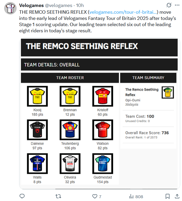
Task: Share the tweet via the share icon
Action: [177, 196]
